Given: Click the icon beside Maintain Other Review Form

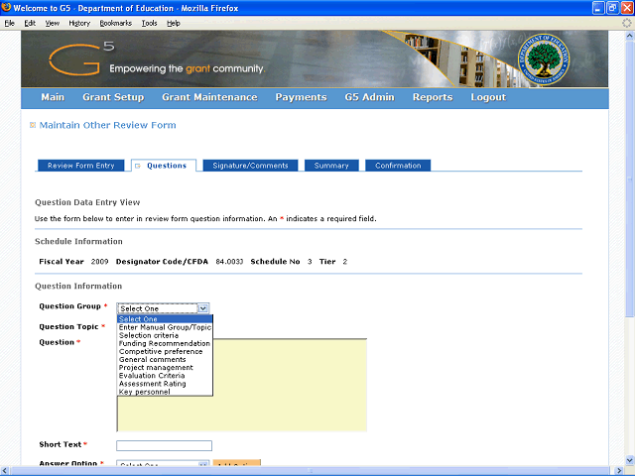Looking at the screenshot, I should coord(33,125).
